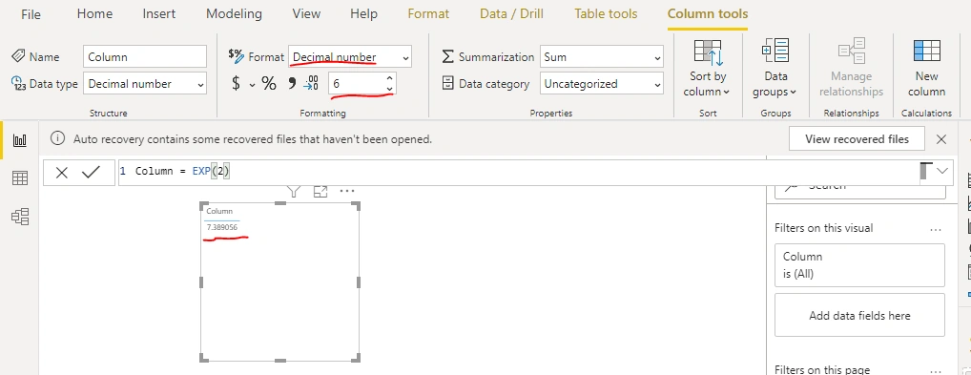Open the Data category dropdown
971x375 pixels.
point(601,84)
